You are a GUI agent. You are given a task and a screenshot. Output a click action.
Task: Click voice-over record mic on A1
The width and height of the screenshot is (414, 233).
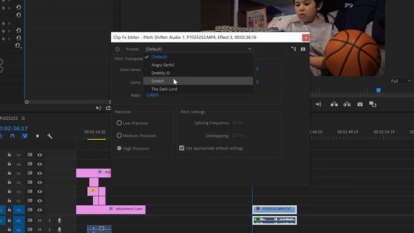(60, 220)
